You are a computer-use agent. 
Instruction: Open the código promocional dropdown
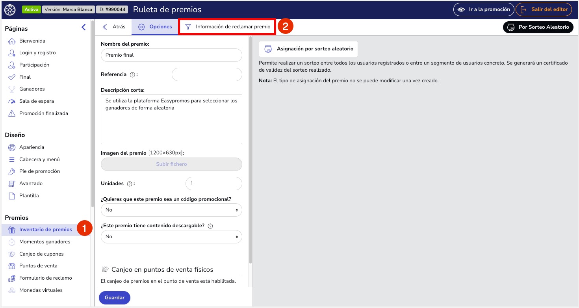171,210
